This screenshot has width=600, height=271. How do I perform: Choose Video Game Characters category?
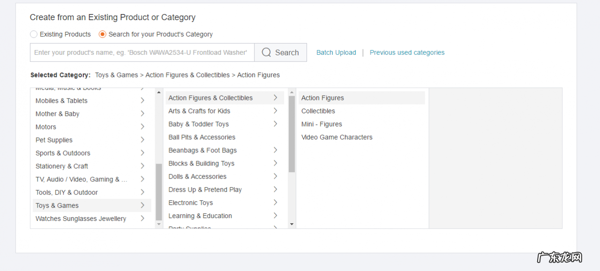coord(337,137)
